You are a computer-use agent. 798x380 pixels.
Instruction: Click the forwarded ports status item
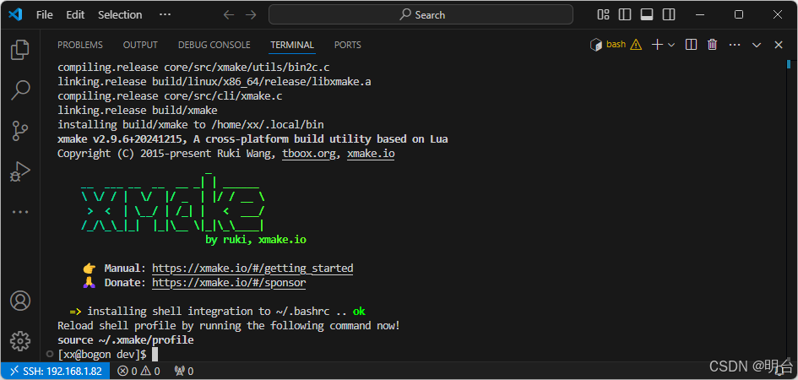pos(183,372)
